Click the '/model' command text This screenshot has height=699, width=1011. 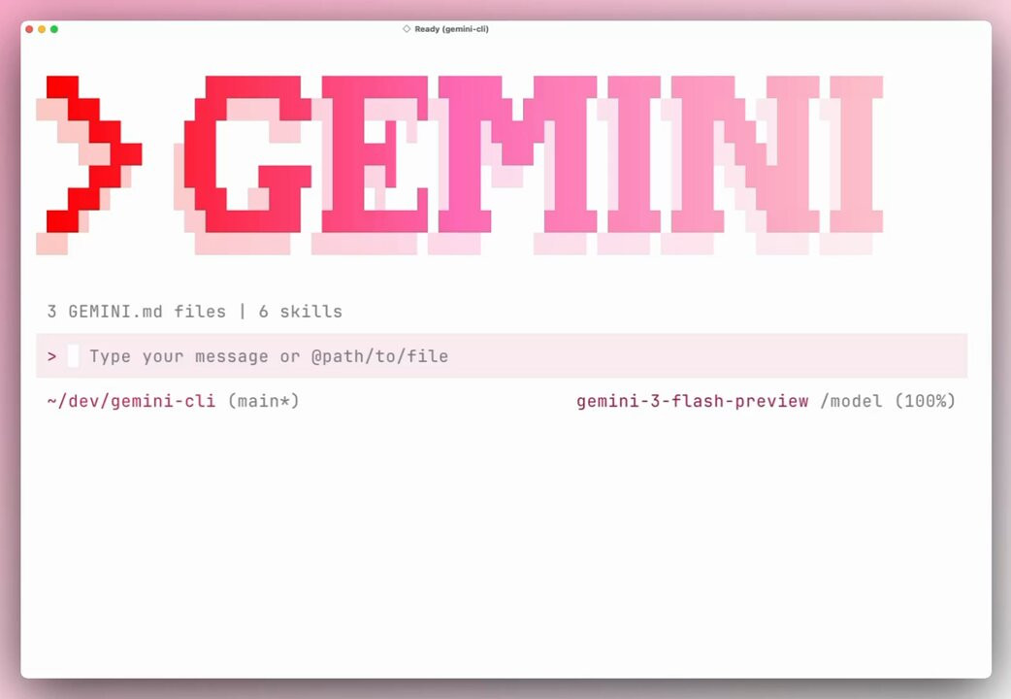click(x=851, y=401)
